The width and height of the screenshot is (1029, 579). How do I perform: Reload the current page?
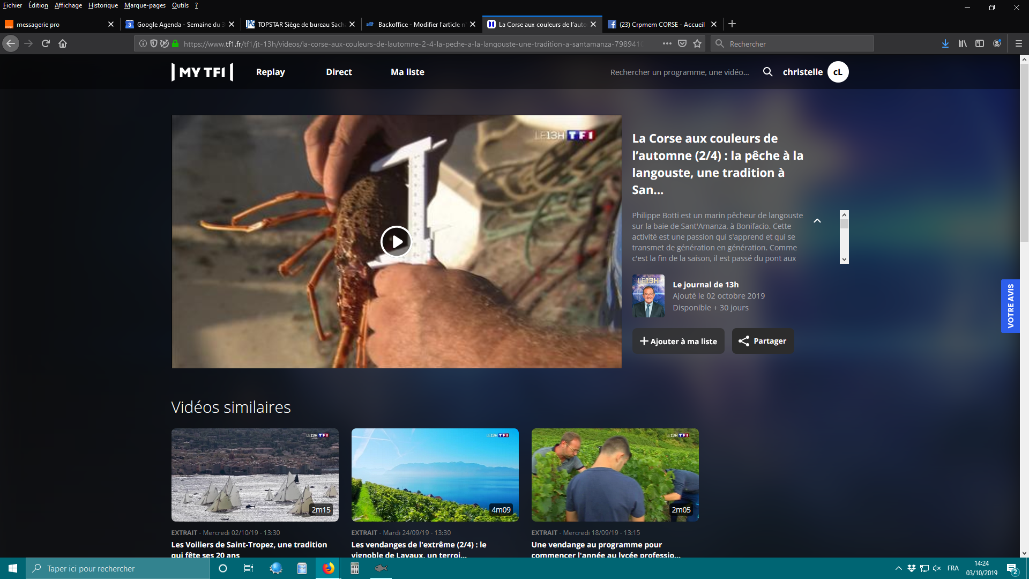pos(46,44)
